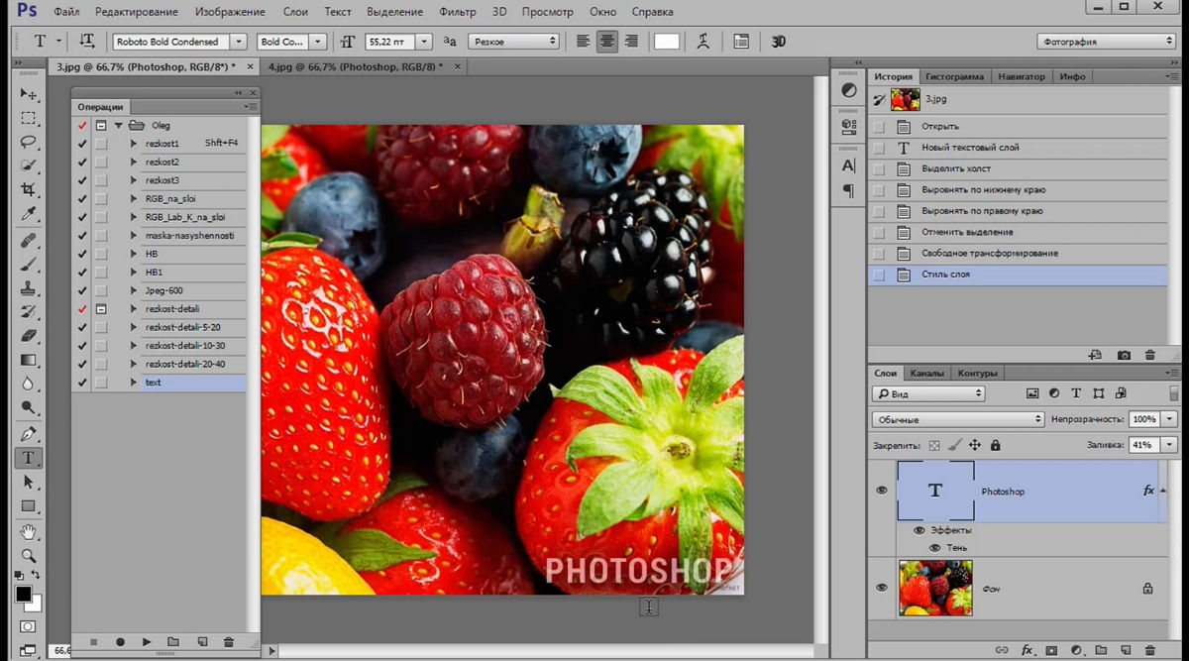Select the Path Selection tool
Screen dimensions: 1189x661
point(28,482)
